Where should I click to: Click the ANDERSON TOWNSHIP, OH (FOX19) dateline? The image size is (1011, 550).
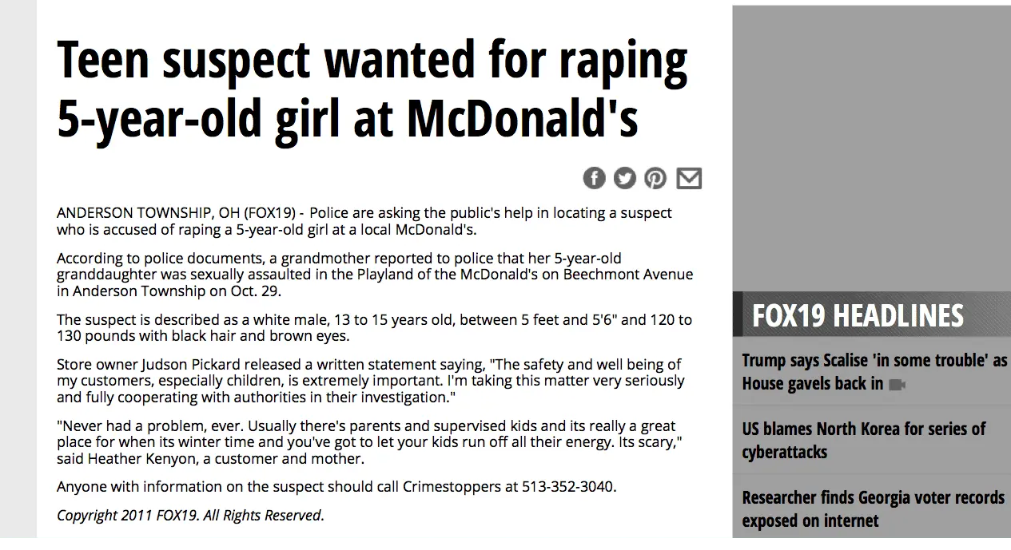pos(180,213)
